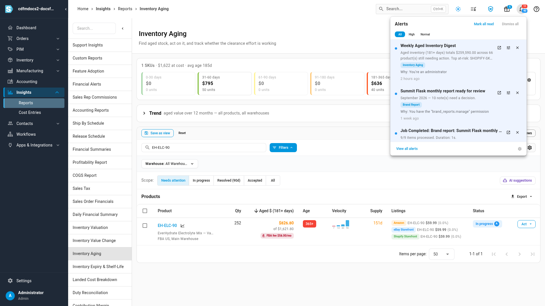Expand the Trend section
Viewport: 545px width, 306px height.
pos(144,113)
